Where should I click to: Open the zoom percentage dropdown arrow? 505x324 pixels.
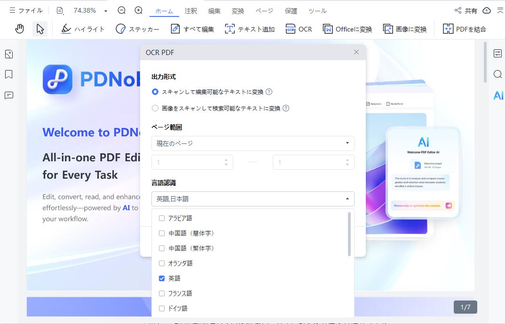(106, 11)
